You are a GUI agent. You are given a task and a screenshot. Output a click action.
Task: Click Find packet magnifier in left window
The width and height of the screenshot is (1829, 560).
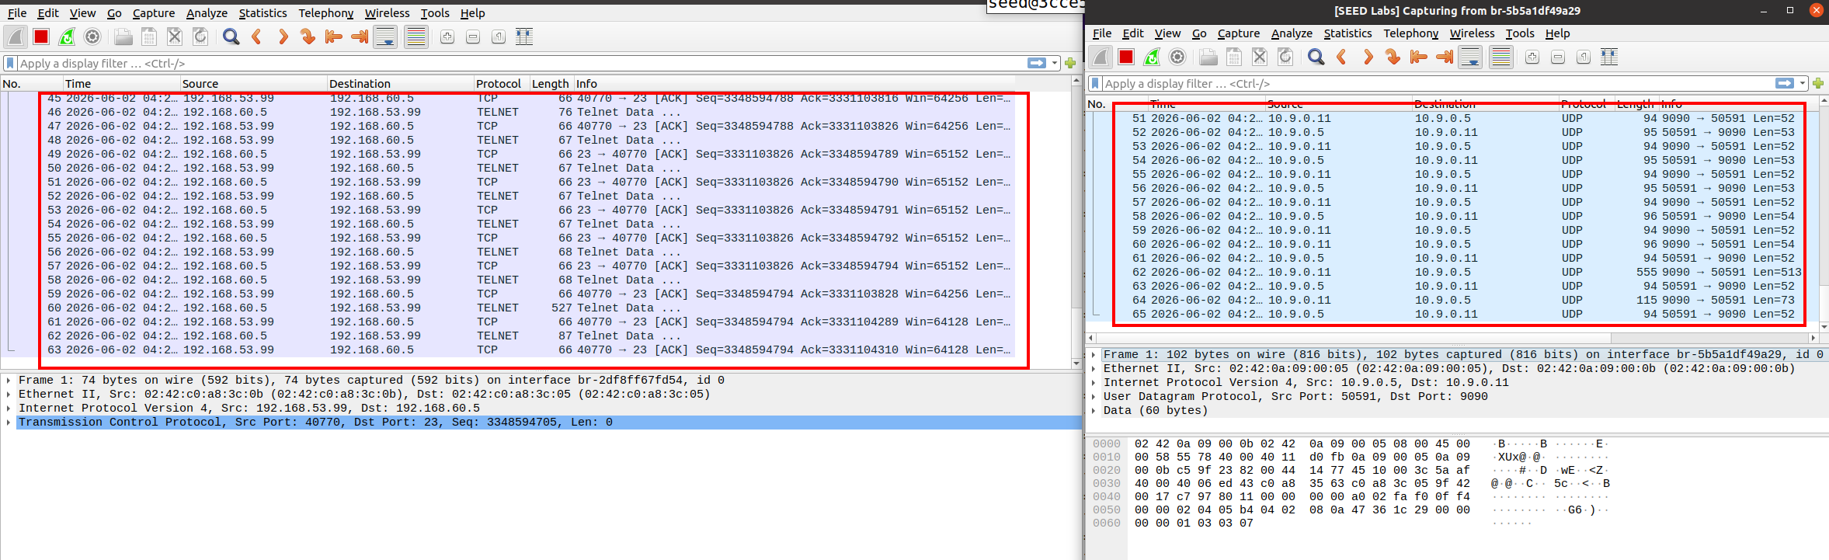(231, 37)
